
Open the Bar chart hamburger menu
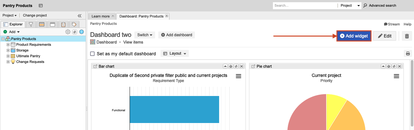238,76
